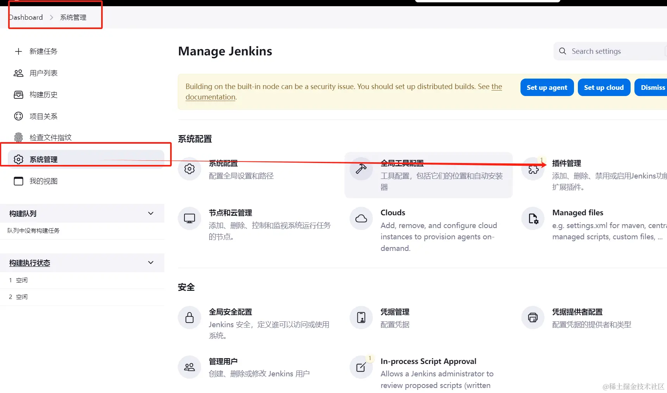Select 新建任务 in the sidebar
Screen dimensions: 667x393
(x=86, y=51)
